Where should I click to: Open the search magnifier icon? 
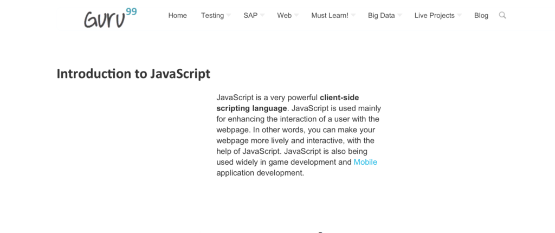click(502, 15)
